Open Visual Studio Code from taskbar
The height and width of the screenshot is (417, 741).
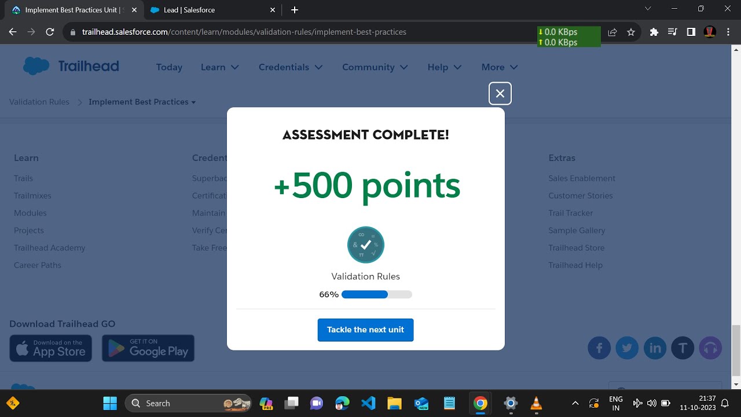click(368, 403)
